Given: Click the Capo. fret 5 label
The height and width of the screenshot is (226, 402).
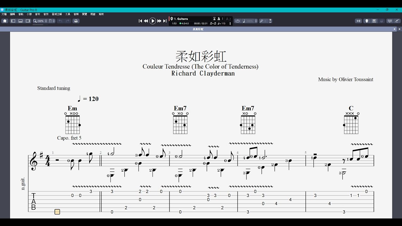Looking at the screenshot, I should pyautogui.click(x=69, y=138).
